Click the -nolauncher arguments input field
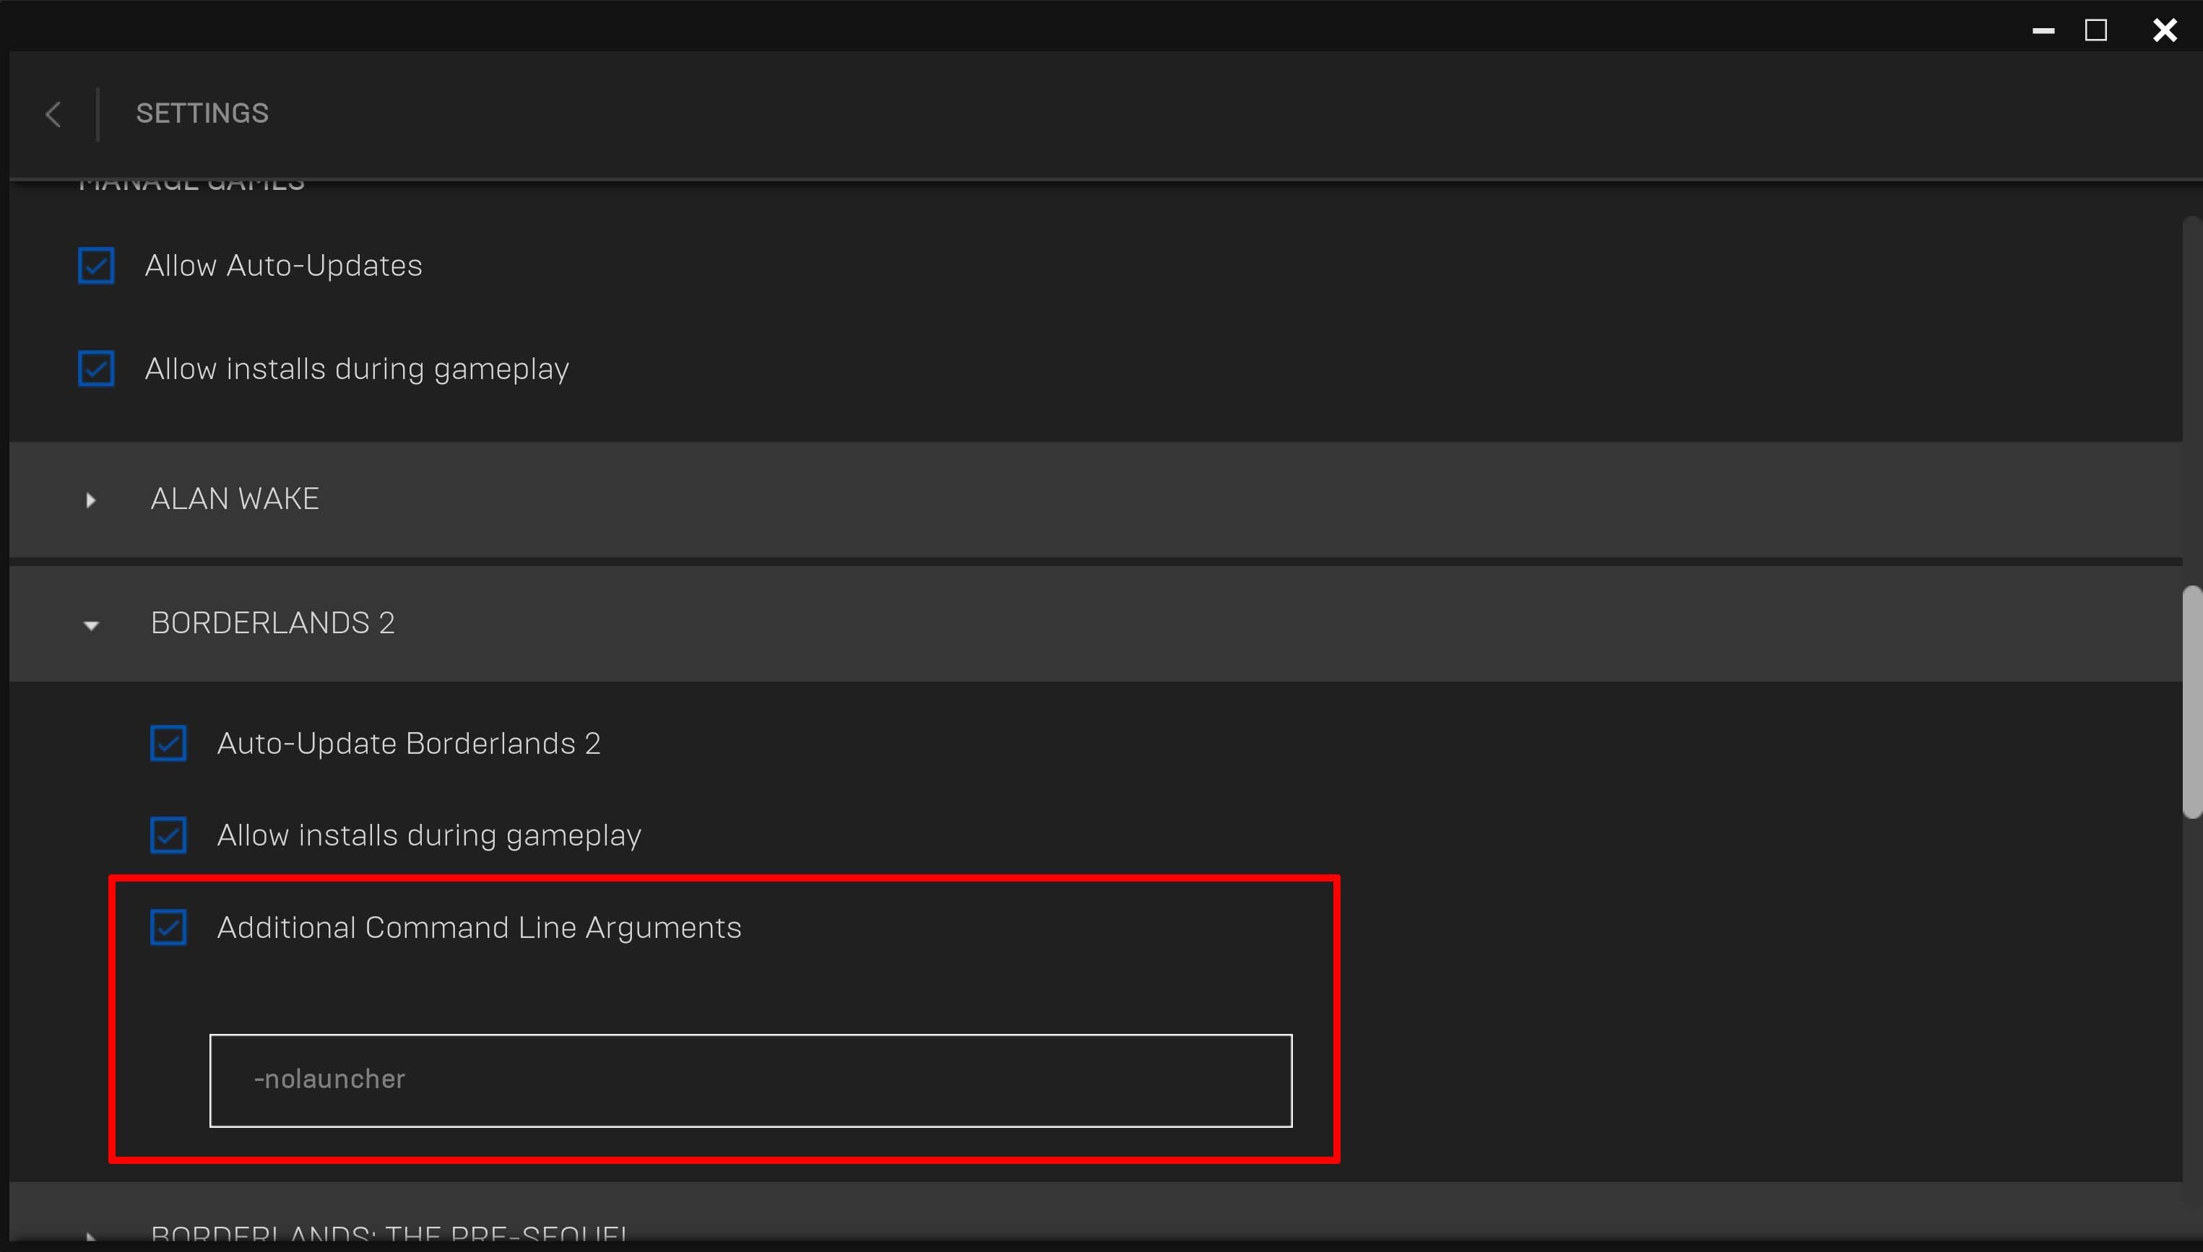This screenshot has width=2203, height=1252. click(751, 1080)
